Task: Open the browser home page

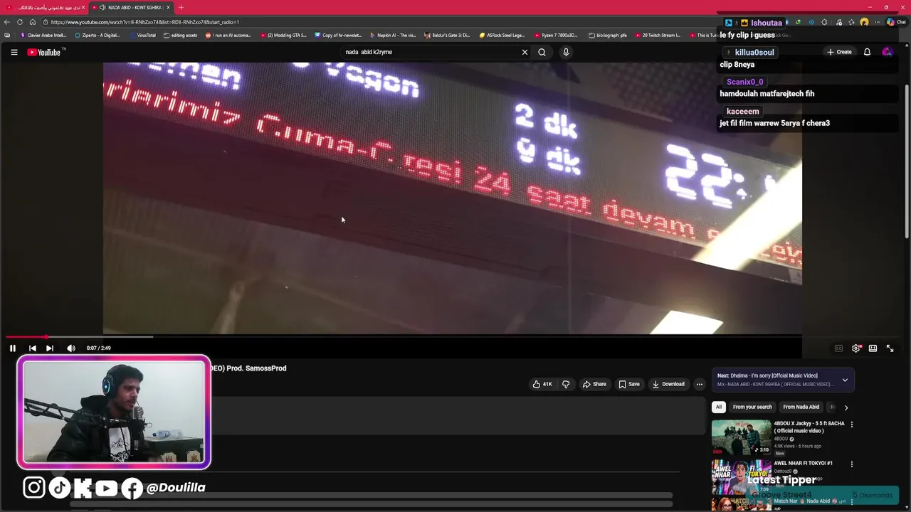Action: [32, 22]
